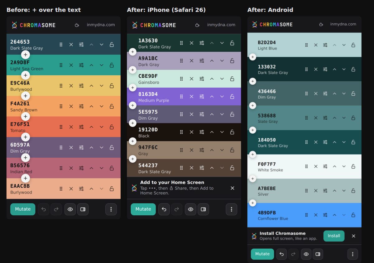Click side panel icon in Android toolbar
Screen dimensions: 374x263
point(318,254)
